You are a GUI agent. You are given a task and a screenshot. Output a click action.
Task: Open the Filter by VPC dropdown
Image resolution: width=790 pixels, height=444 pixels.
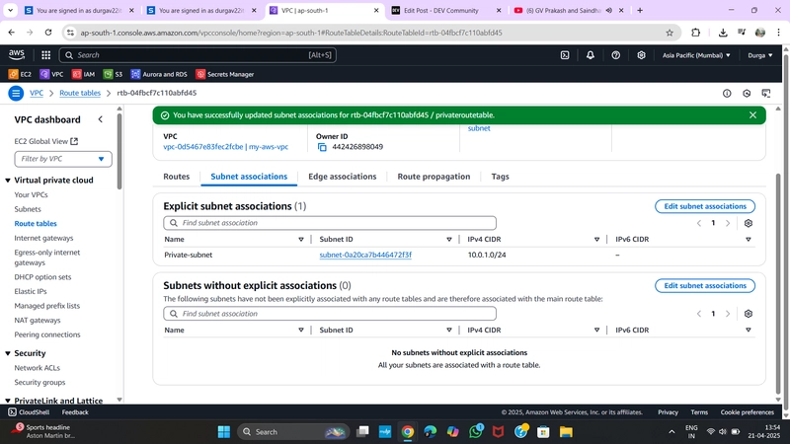click(63, 159)
